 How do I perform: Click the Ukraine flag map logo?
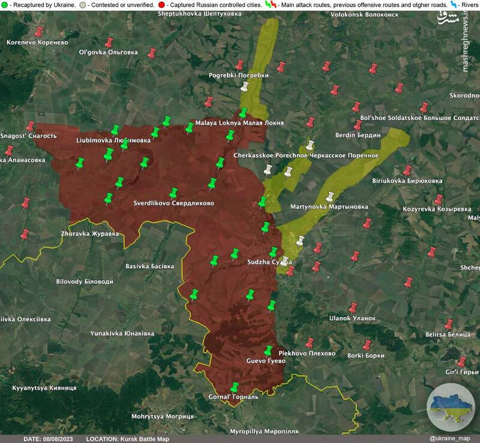(x=451, y=408)
